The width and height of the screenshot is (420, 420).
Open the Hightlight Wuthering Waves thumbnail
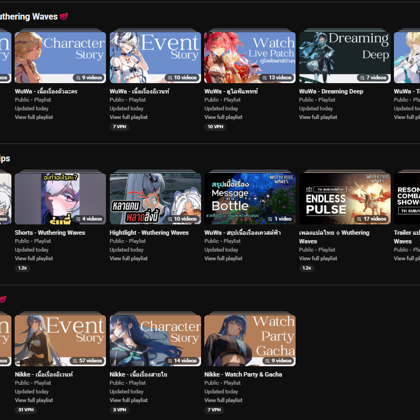(x=155, y=199)
